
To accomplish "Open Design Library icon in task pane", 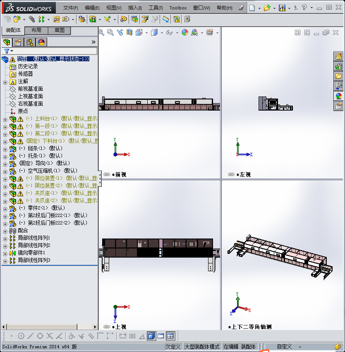I will pyautogui.click(x=338, y=66).
